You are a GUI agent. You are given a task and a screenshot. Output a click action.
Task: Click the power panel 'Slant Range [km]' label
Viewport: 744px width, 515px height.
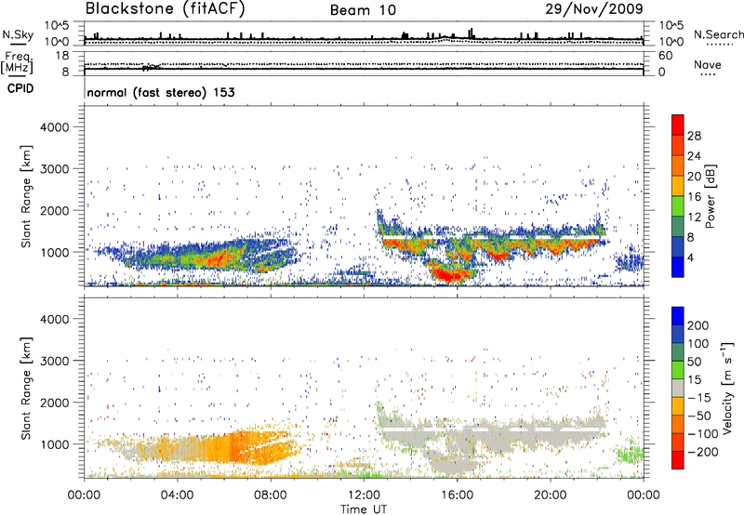(x=26, y=196)
